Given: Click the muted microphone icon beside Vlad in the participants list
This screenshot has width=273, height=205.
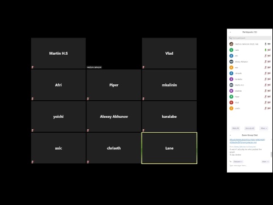Looking at the screenshot, I should tap(266, 102).
